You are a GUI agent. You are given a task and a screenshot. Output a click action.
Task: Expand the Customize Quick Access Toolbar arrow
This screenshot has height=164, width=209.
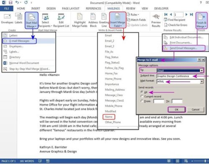coord(31,3)
